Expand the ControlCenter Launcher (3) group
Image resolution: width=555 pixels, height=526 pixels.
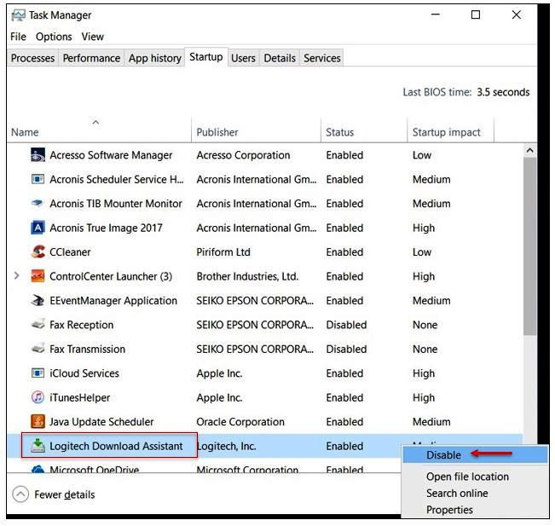(17, 275)
